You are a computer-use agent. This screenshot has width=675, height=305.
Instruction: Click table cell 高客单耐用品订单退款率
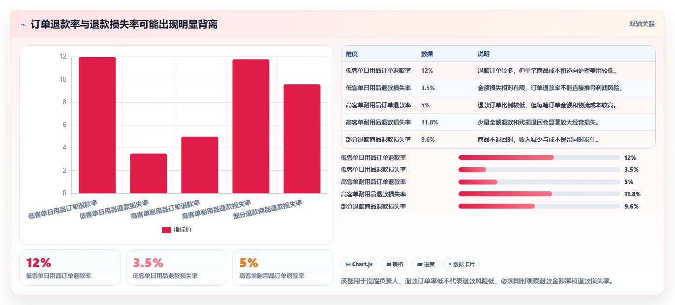(x=378, y=105)
